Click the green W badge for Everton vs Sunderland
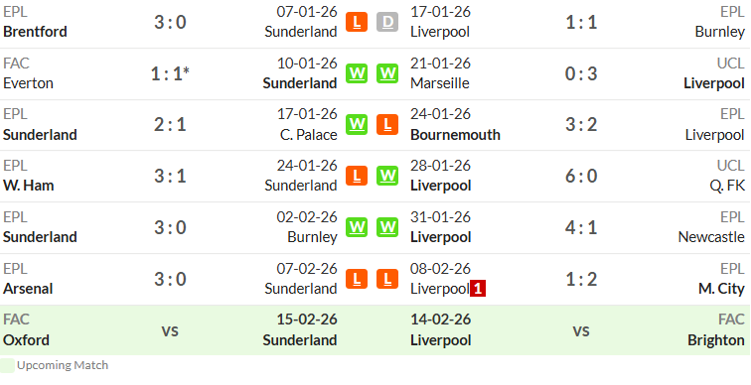 pos(357,73)
